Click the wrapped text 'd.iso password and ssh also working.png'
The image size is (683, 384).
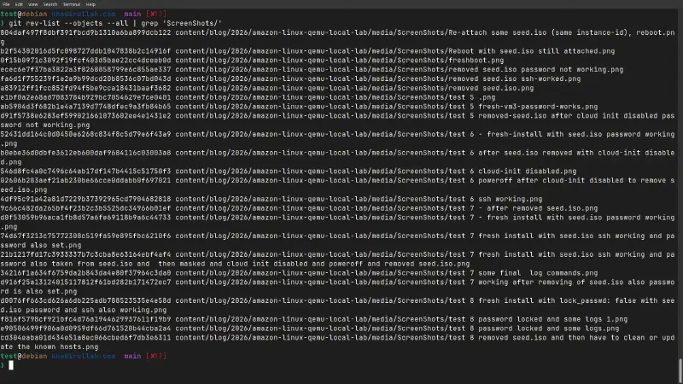click(83, 310)
